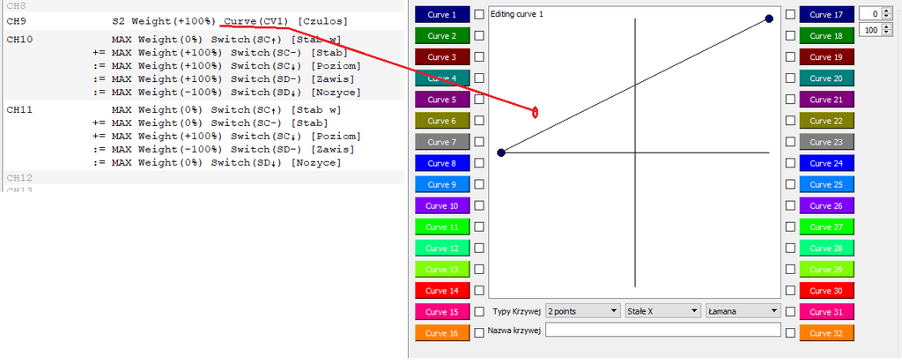Select the gray Curve 23 button
This screenshot has height=364, width=902.
click(825, 142)
